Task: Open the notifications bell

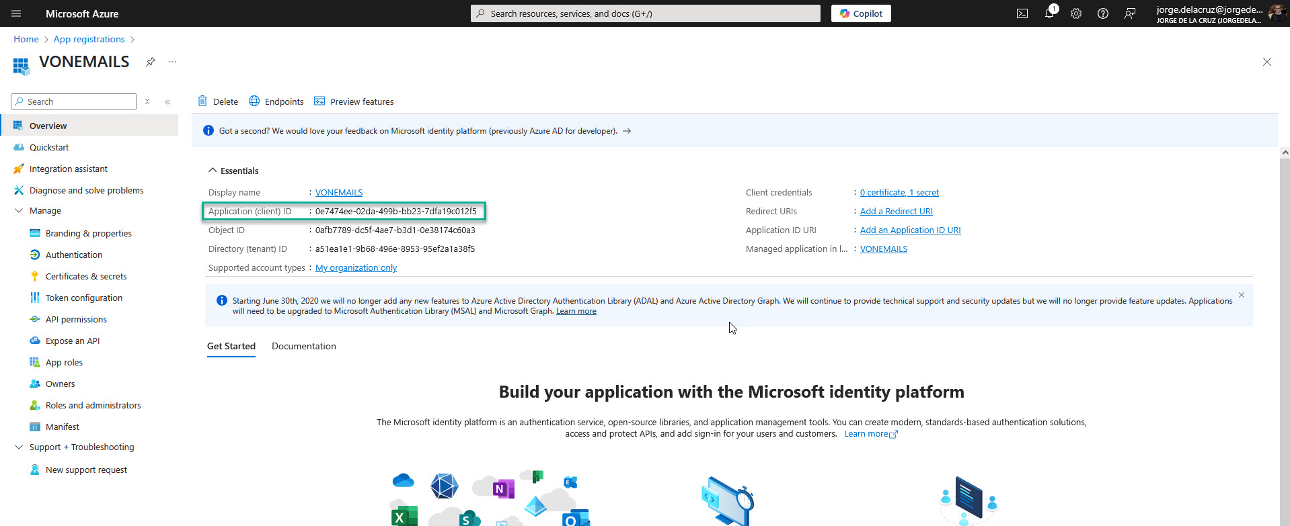Action: pos(1049,13)
